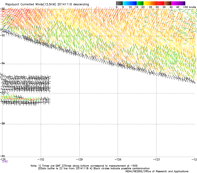Click the '-123' longitude label
This screenshot has height=173, width=197.
(157, 159)
